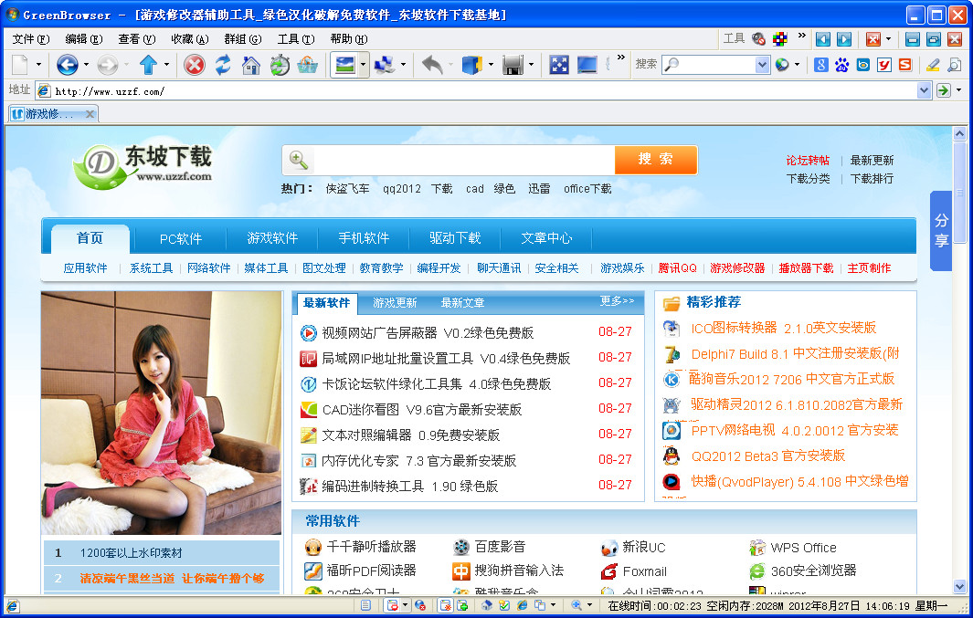Toggle the image display button in toolbar

point(345,65)
